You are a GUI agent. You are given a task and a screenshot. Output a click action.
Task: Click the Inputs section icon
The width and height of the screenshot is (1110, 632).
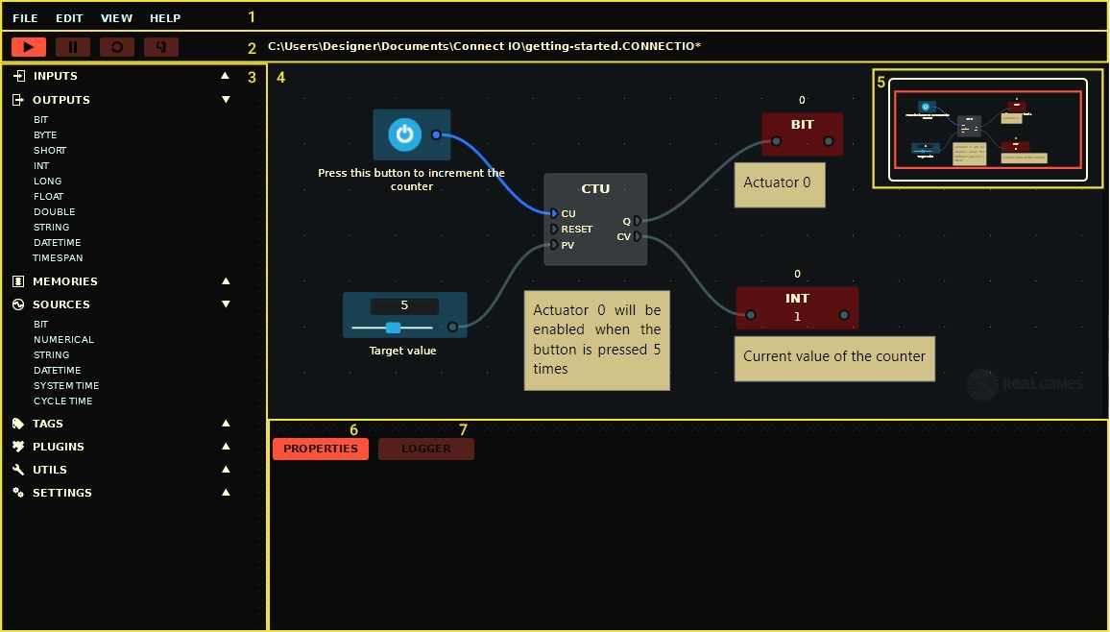pos(18,76)
